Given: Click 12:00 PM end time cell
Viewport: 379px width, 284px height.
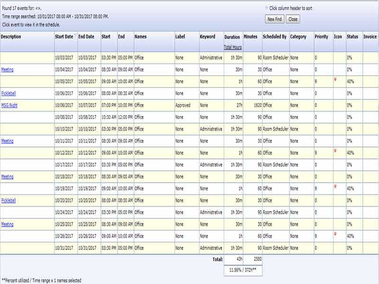Looking at the screenshot, I should coord(125,117).
